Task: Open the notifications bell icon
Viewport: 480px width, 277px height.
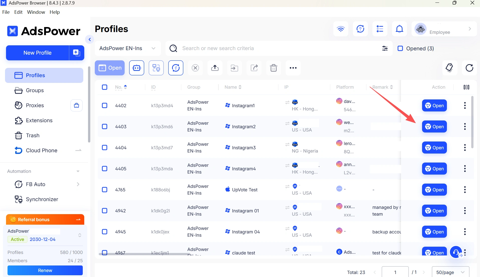Action: [399, 29]
